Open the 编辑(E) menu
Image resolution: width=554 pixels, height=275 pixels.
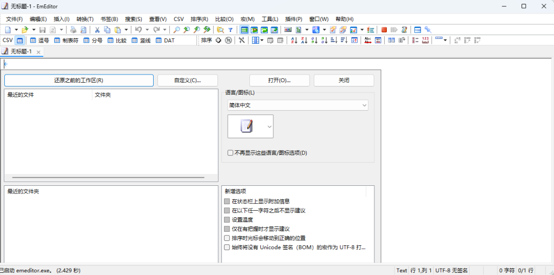coord(38,19)
